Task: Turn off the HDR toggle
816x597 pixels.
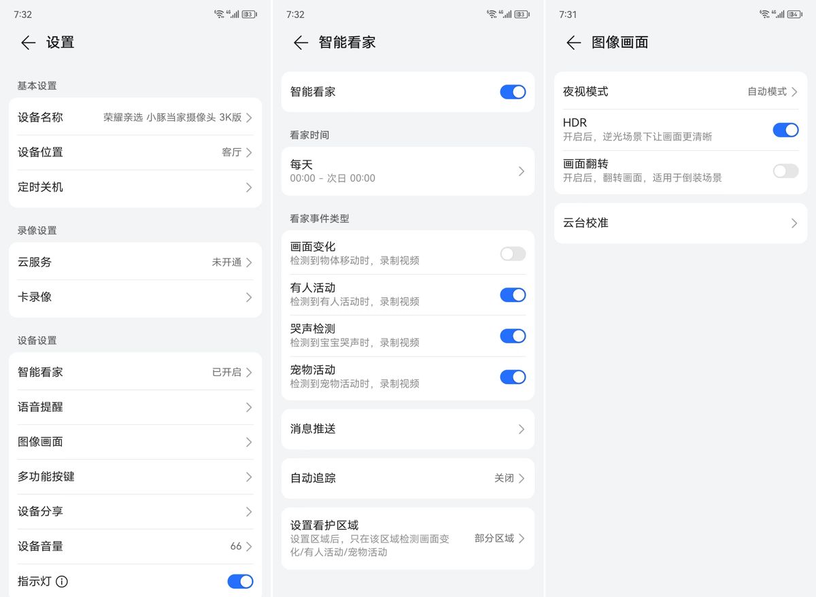Action: (x=785, y=130)
